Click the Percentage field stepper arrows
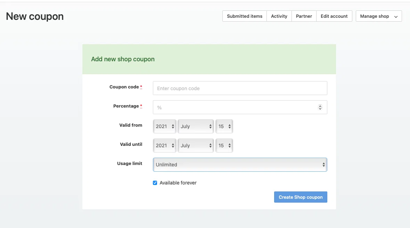410x228 pixels. (x=320, y=108)
